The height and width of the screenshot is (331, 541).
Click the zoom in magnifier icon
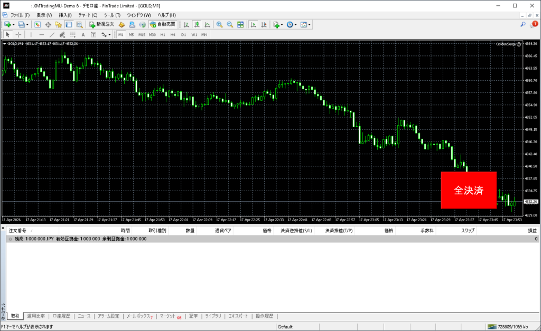(219, 24)
